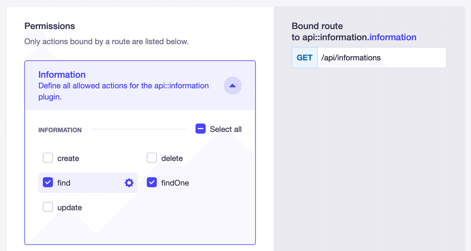The image size is (471, 251).
Task: Click the 'create' action label
Action: tap(68, 158)
